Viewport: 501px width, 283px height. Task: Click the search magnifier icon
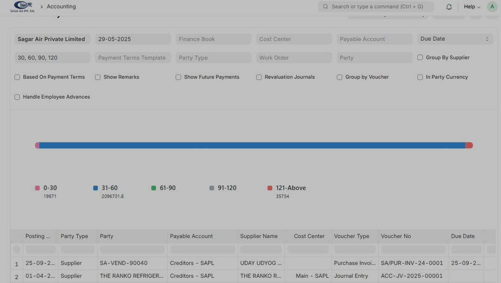[x=325, y=7]
